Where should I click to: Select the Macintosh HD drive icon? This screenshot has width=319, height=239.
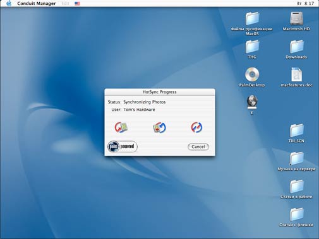coord(296,18)
